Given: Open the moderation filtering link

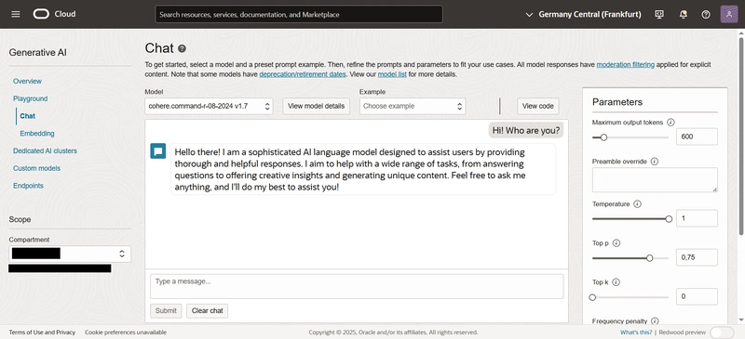Looking at the screenshot, I should (625, 64).
